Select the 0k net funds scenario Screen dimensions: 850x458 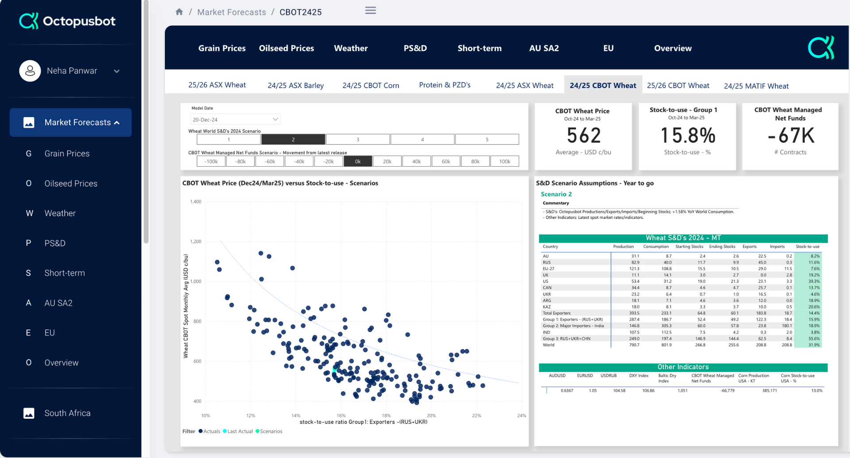click(x=358, y=161)
